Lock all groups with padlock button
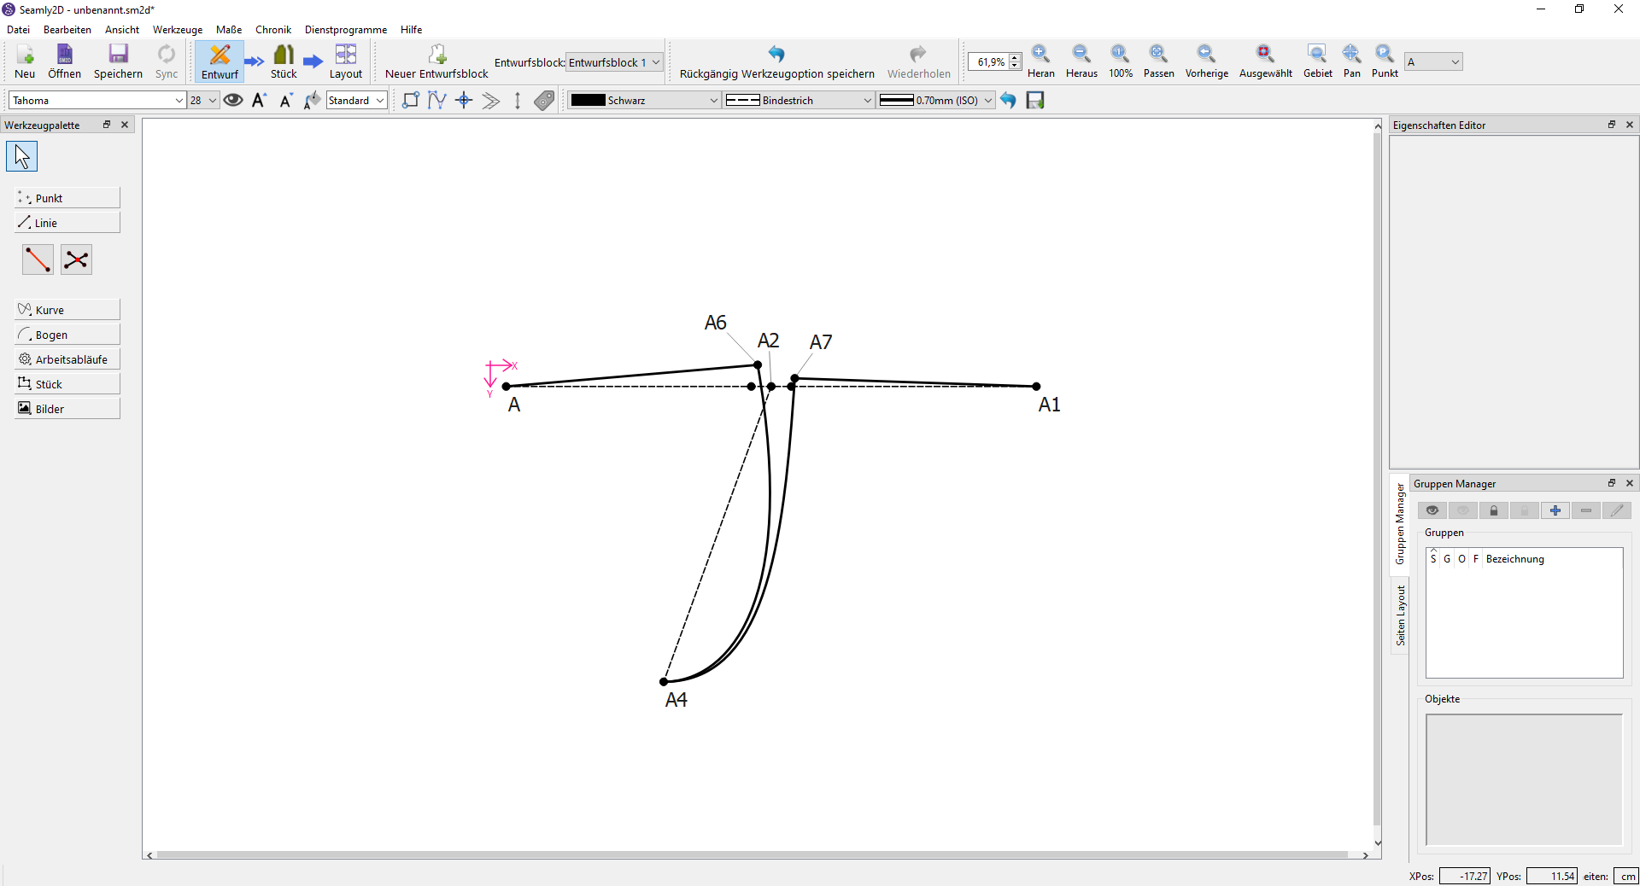 (1493, 510)
